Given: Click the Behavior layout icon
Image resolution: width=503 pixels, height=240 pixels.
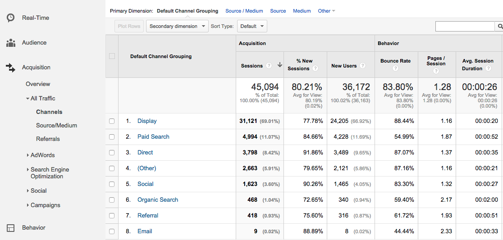Looking at the screenshot, I should (10, 228).
